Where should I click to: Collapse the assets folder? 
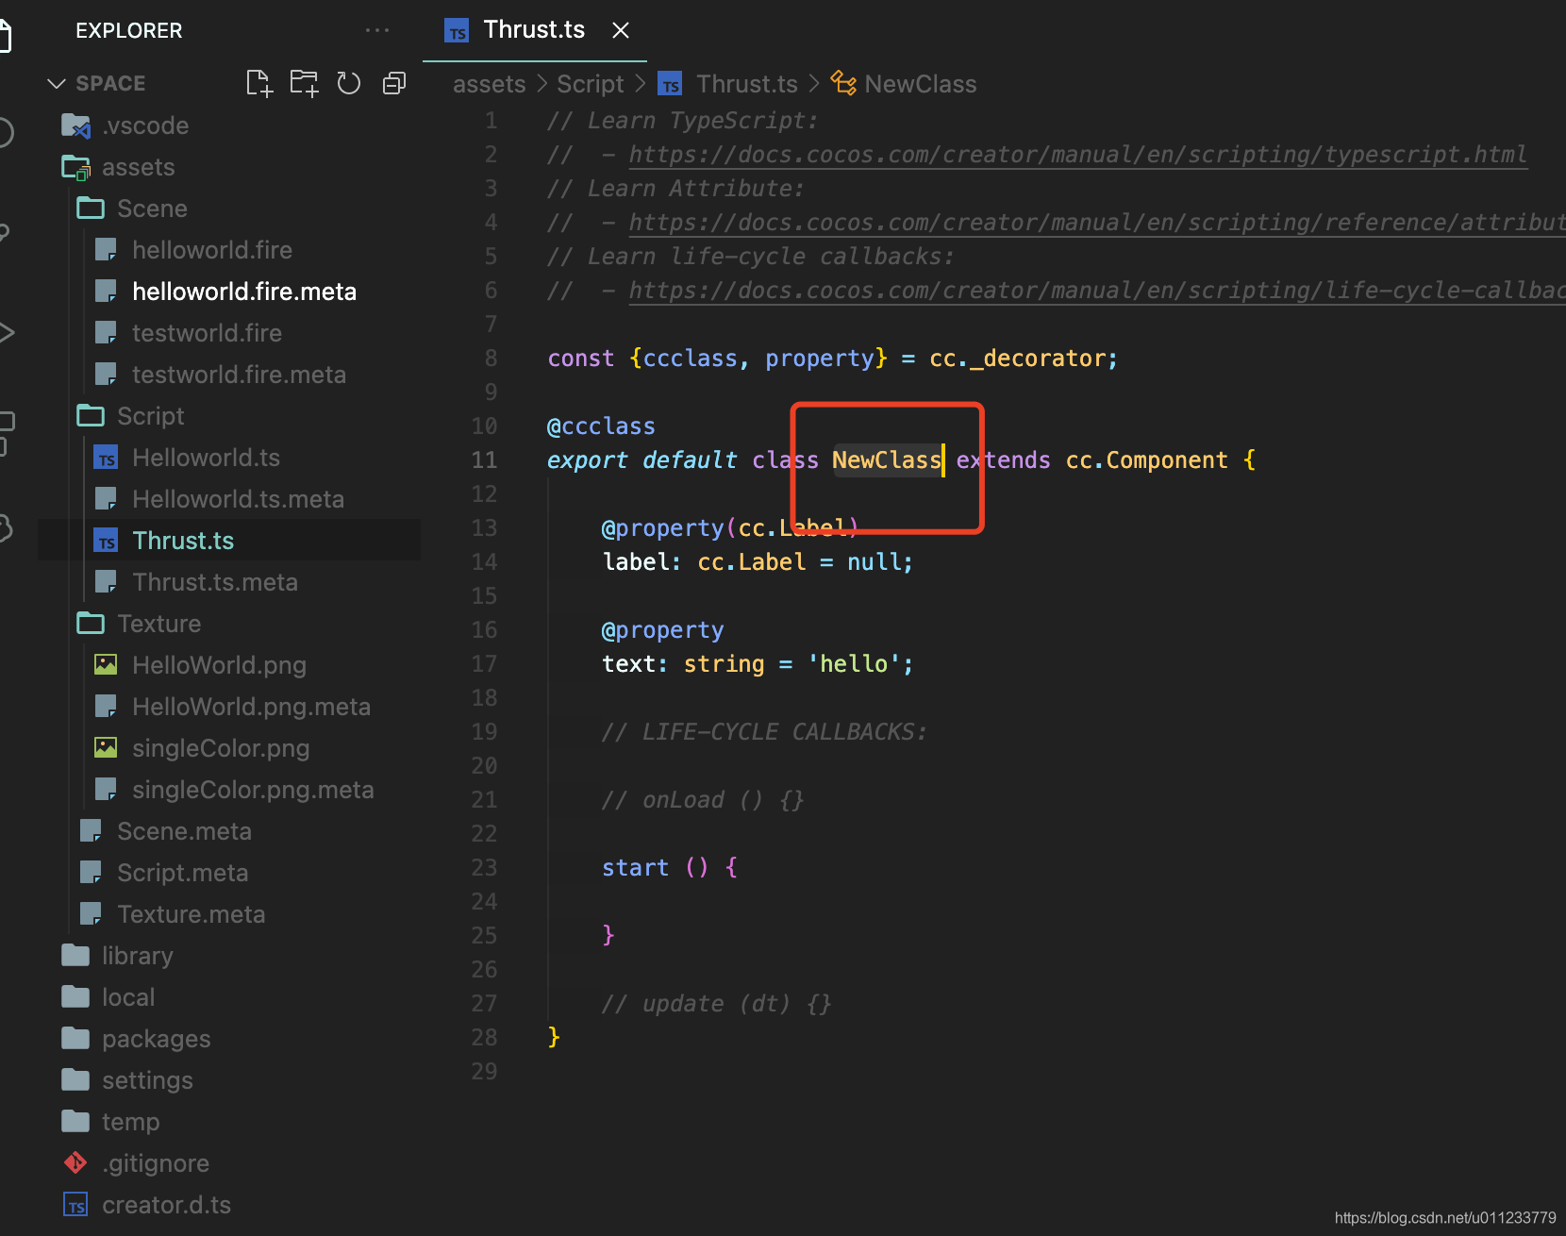(139, 167)
